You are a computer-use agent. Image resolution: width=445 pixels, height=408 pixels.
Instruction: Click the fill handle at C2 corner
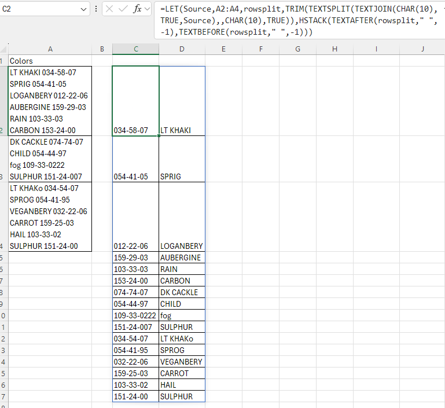pos(159,136)
